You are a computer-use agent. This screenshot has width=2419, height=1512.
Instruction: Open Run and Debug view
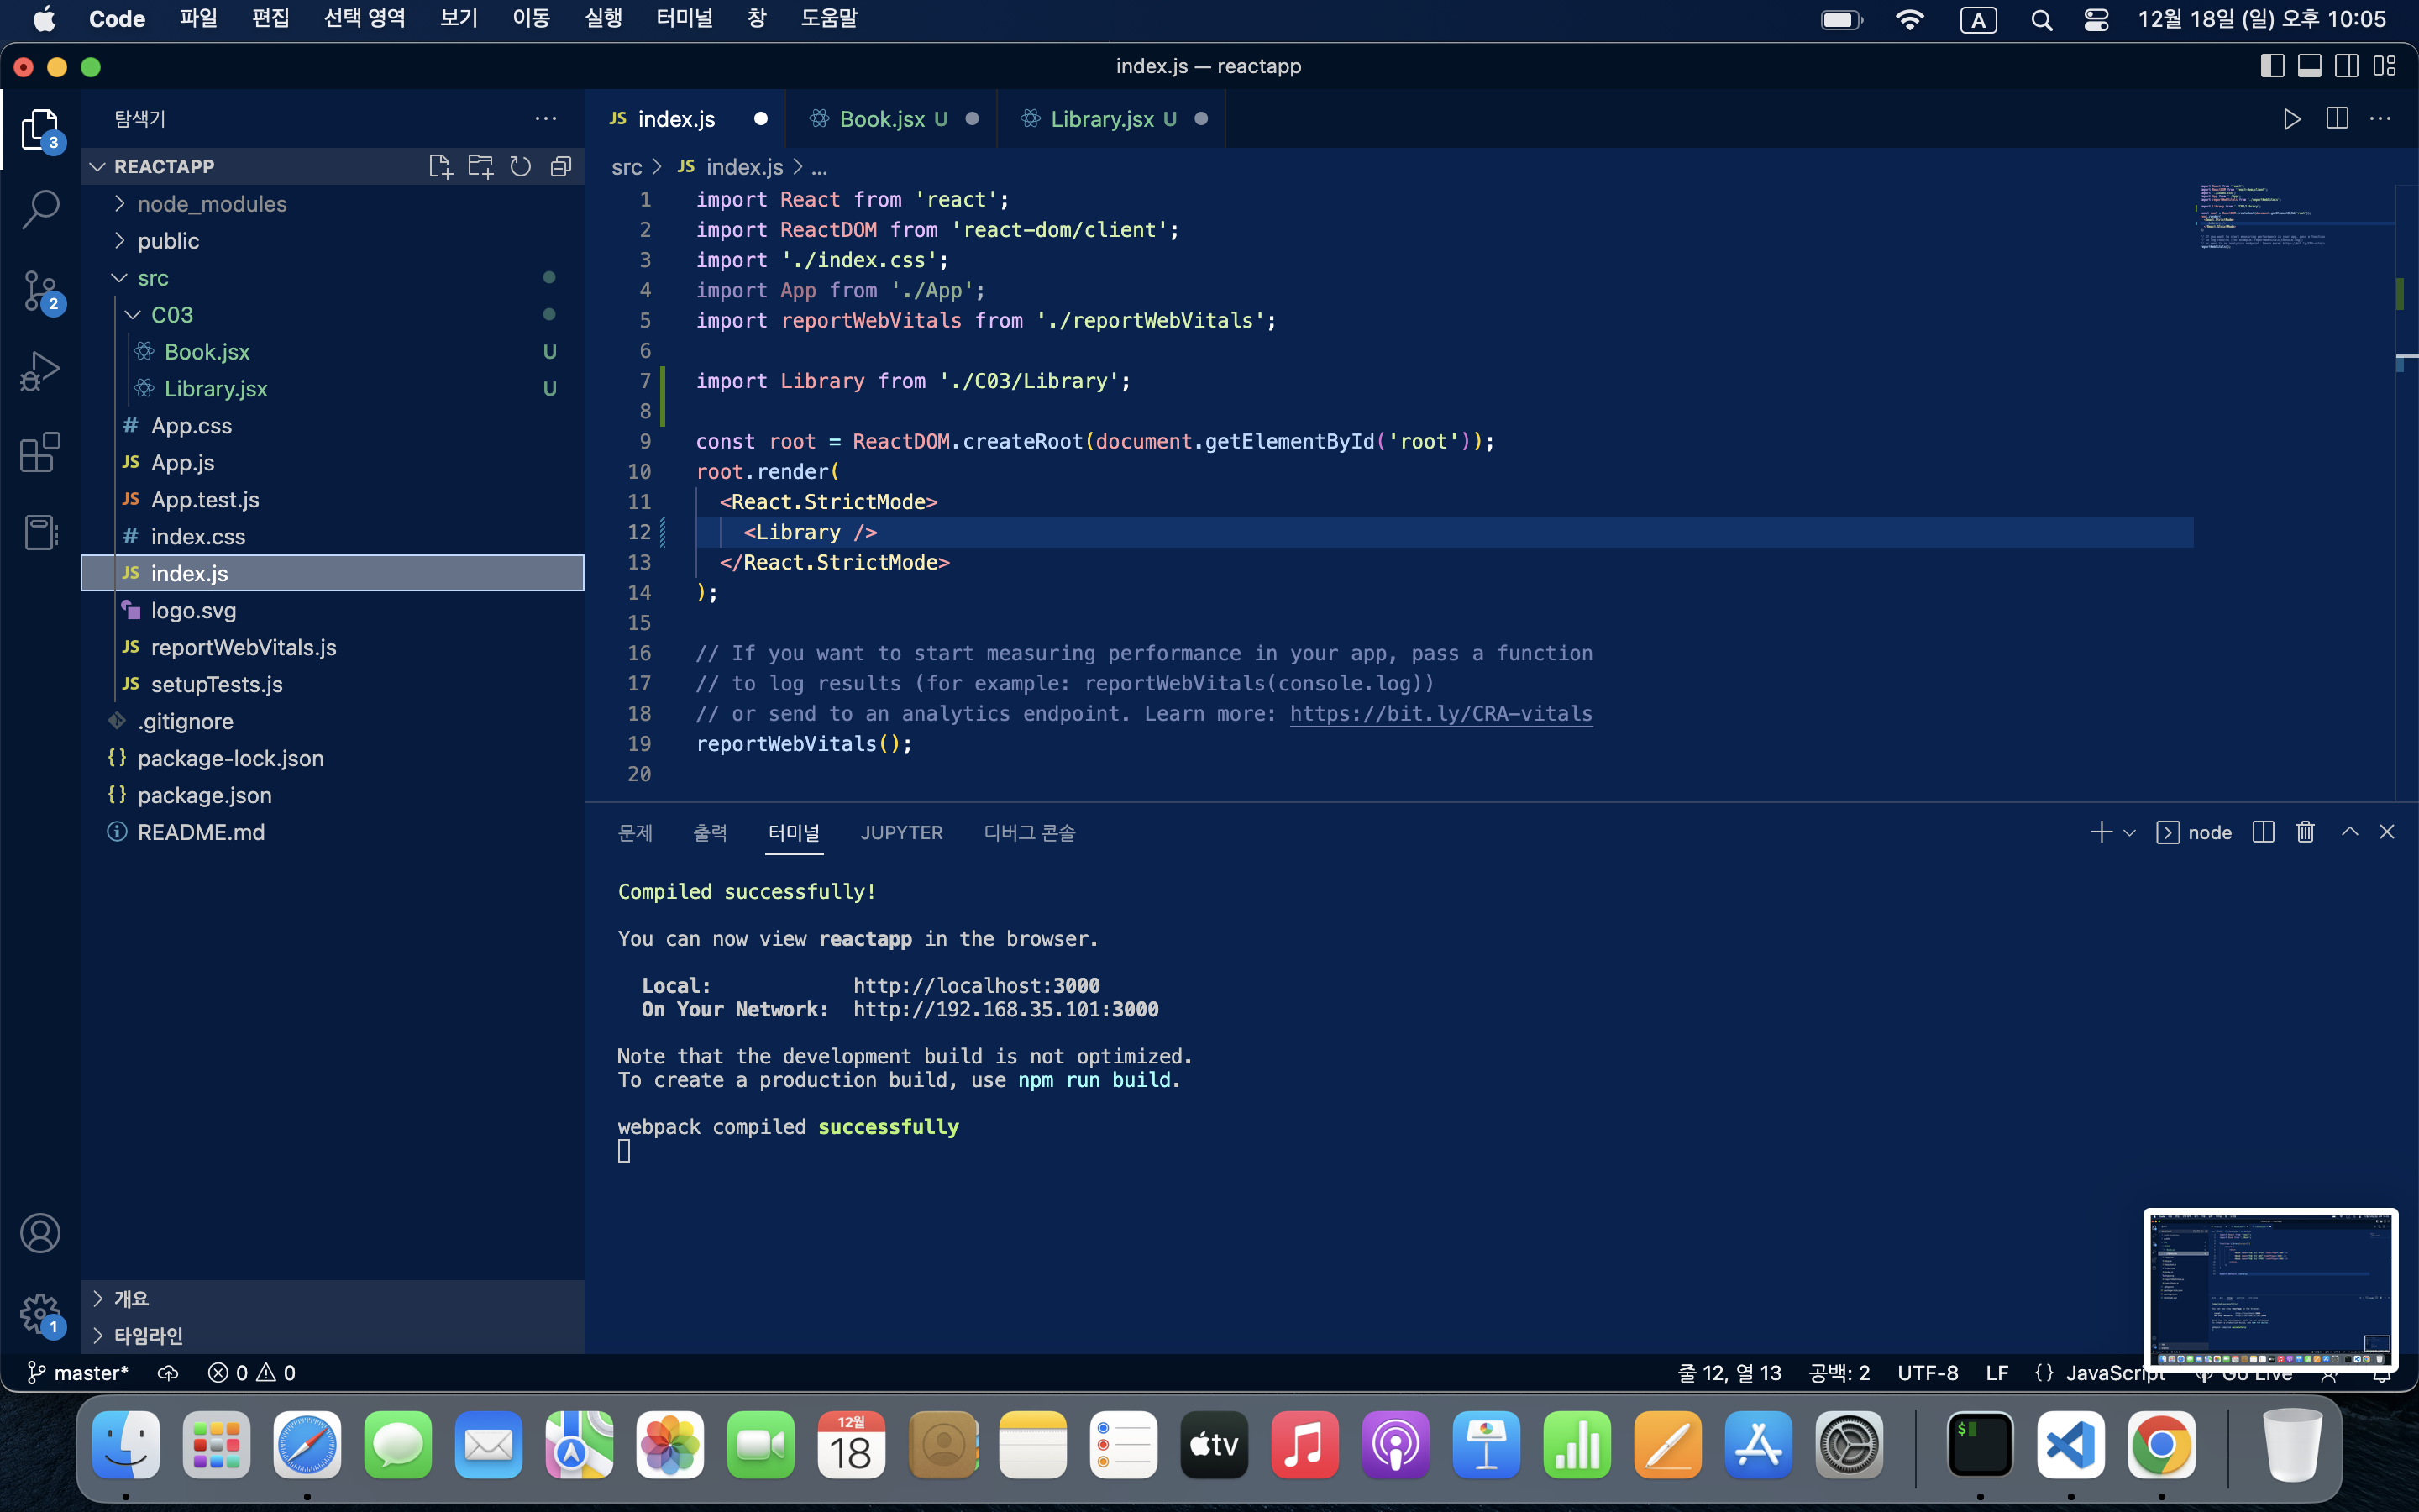[x=40, y=371]
